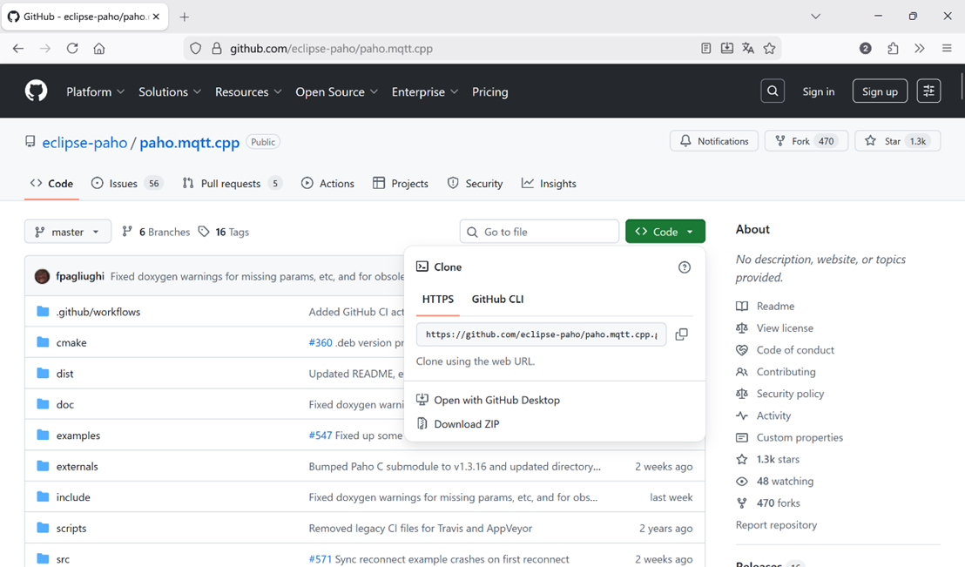Click the tracking protection shield icon
Image resolution: width=965 pixels, height=567 pixels.
click(x=196, y=49)
